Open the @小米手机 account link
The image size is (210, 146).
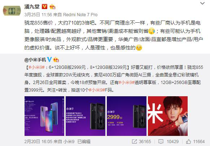coord(35,60)
